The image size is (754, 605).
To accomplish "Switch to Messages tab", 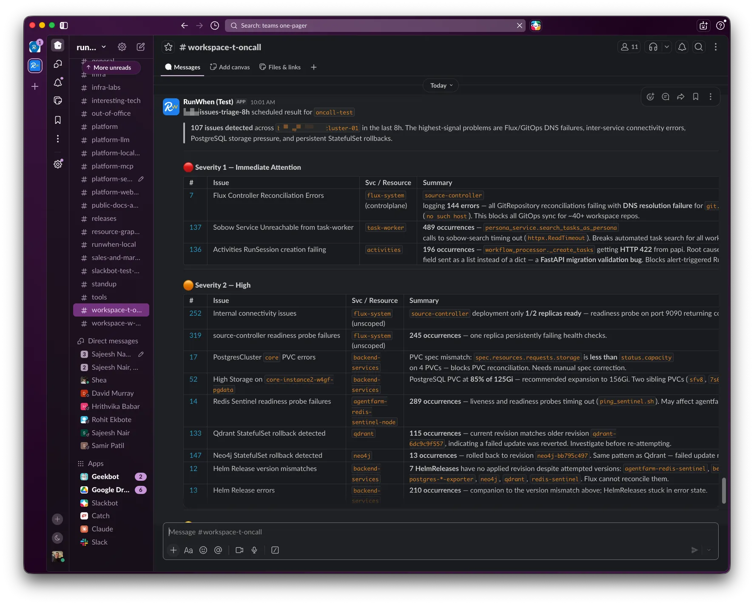I will [x=182, y=67].
